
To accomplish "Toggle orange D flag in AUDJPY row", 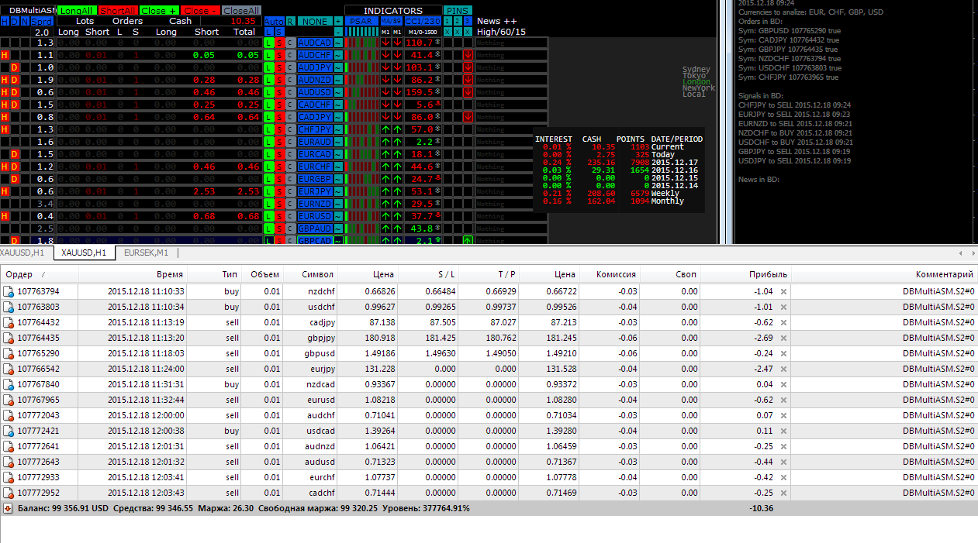I will tap(15, 67).
